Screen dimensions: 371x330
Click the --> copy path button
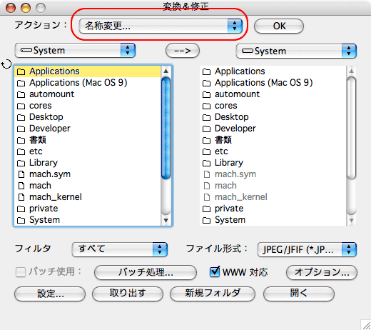click(x=183, y=51)
